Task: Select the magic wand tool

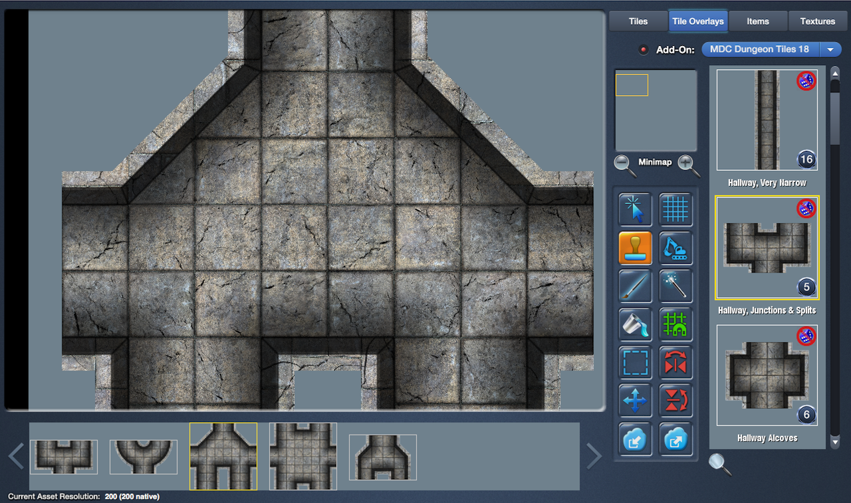Action: [675, 286]
